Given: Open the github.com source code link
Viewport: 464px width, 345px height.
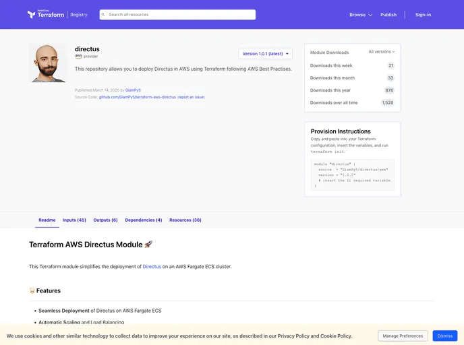Looking at the screenshot, I should coord(138,97).
